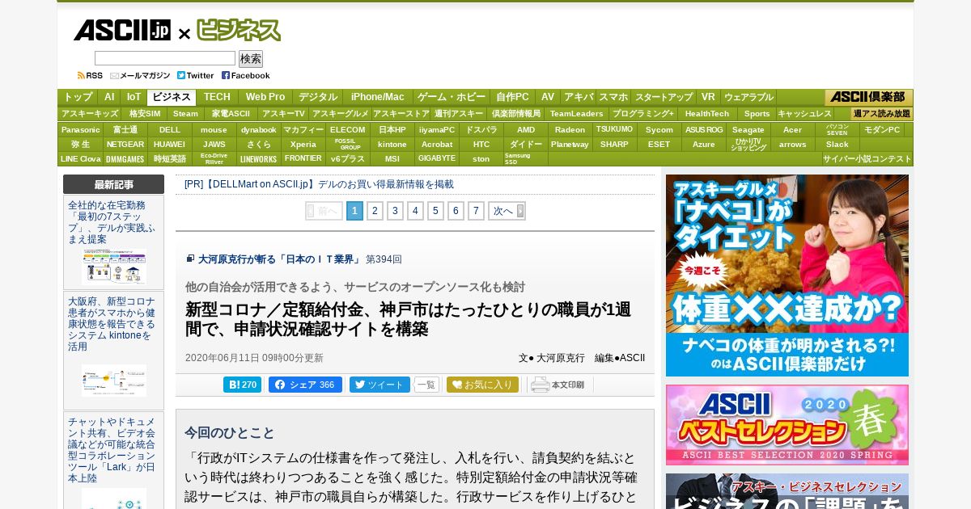Open the HealthTech sub-menu link
Image resolution: width=971 pixels, height=509 pixels.
(x=706, y=114)
